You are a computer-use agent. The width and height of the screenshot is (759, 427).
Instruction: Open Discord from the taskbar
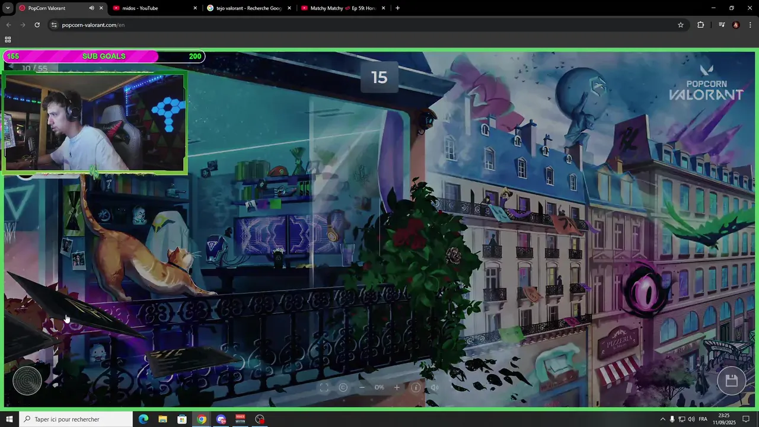221,419
